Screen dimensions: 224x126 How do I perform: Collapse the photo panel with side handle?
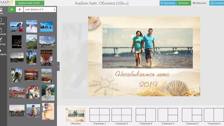(x=58, y=66)
